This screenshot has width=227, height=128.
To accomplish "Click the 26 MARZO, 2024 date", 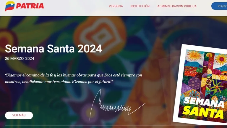I will [20, 58].
